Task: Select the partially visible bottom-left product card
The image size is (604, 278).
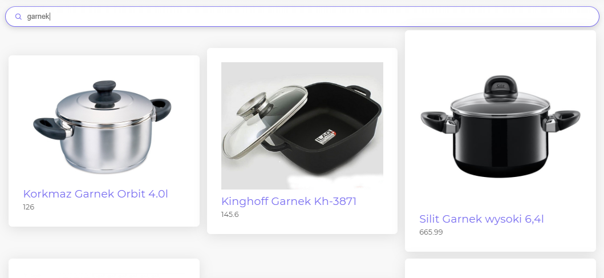Action: pos(104,268)
